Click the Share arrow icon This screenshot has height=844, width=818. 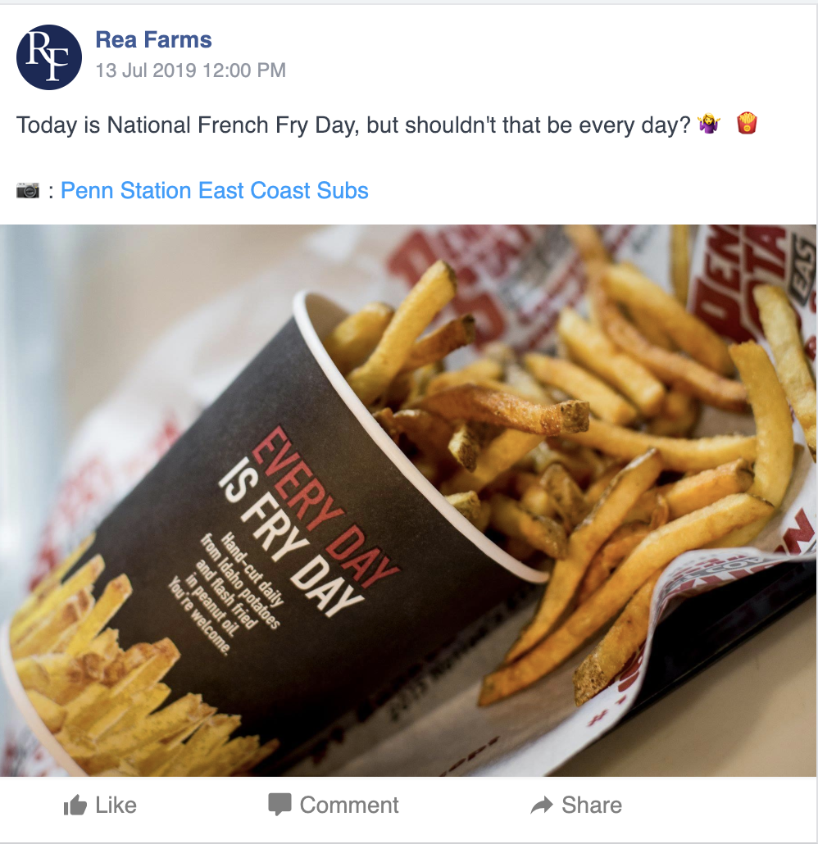[x=542, y=805]
